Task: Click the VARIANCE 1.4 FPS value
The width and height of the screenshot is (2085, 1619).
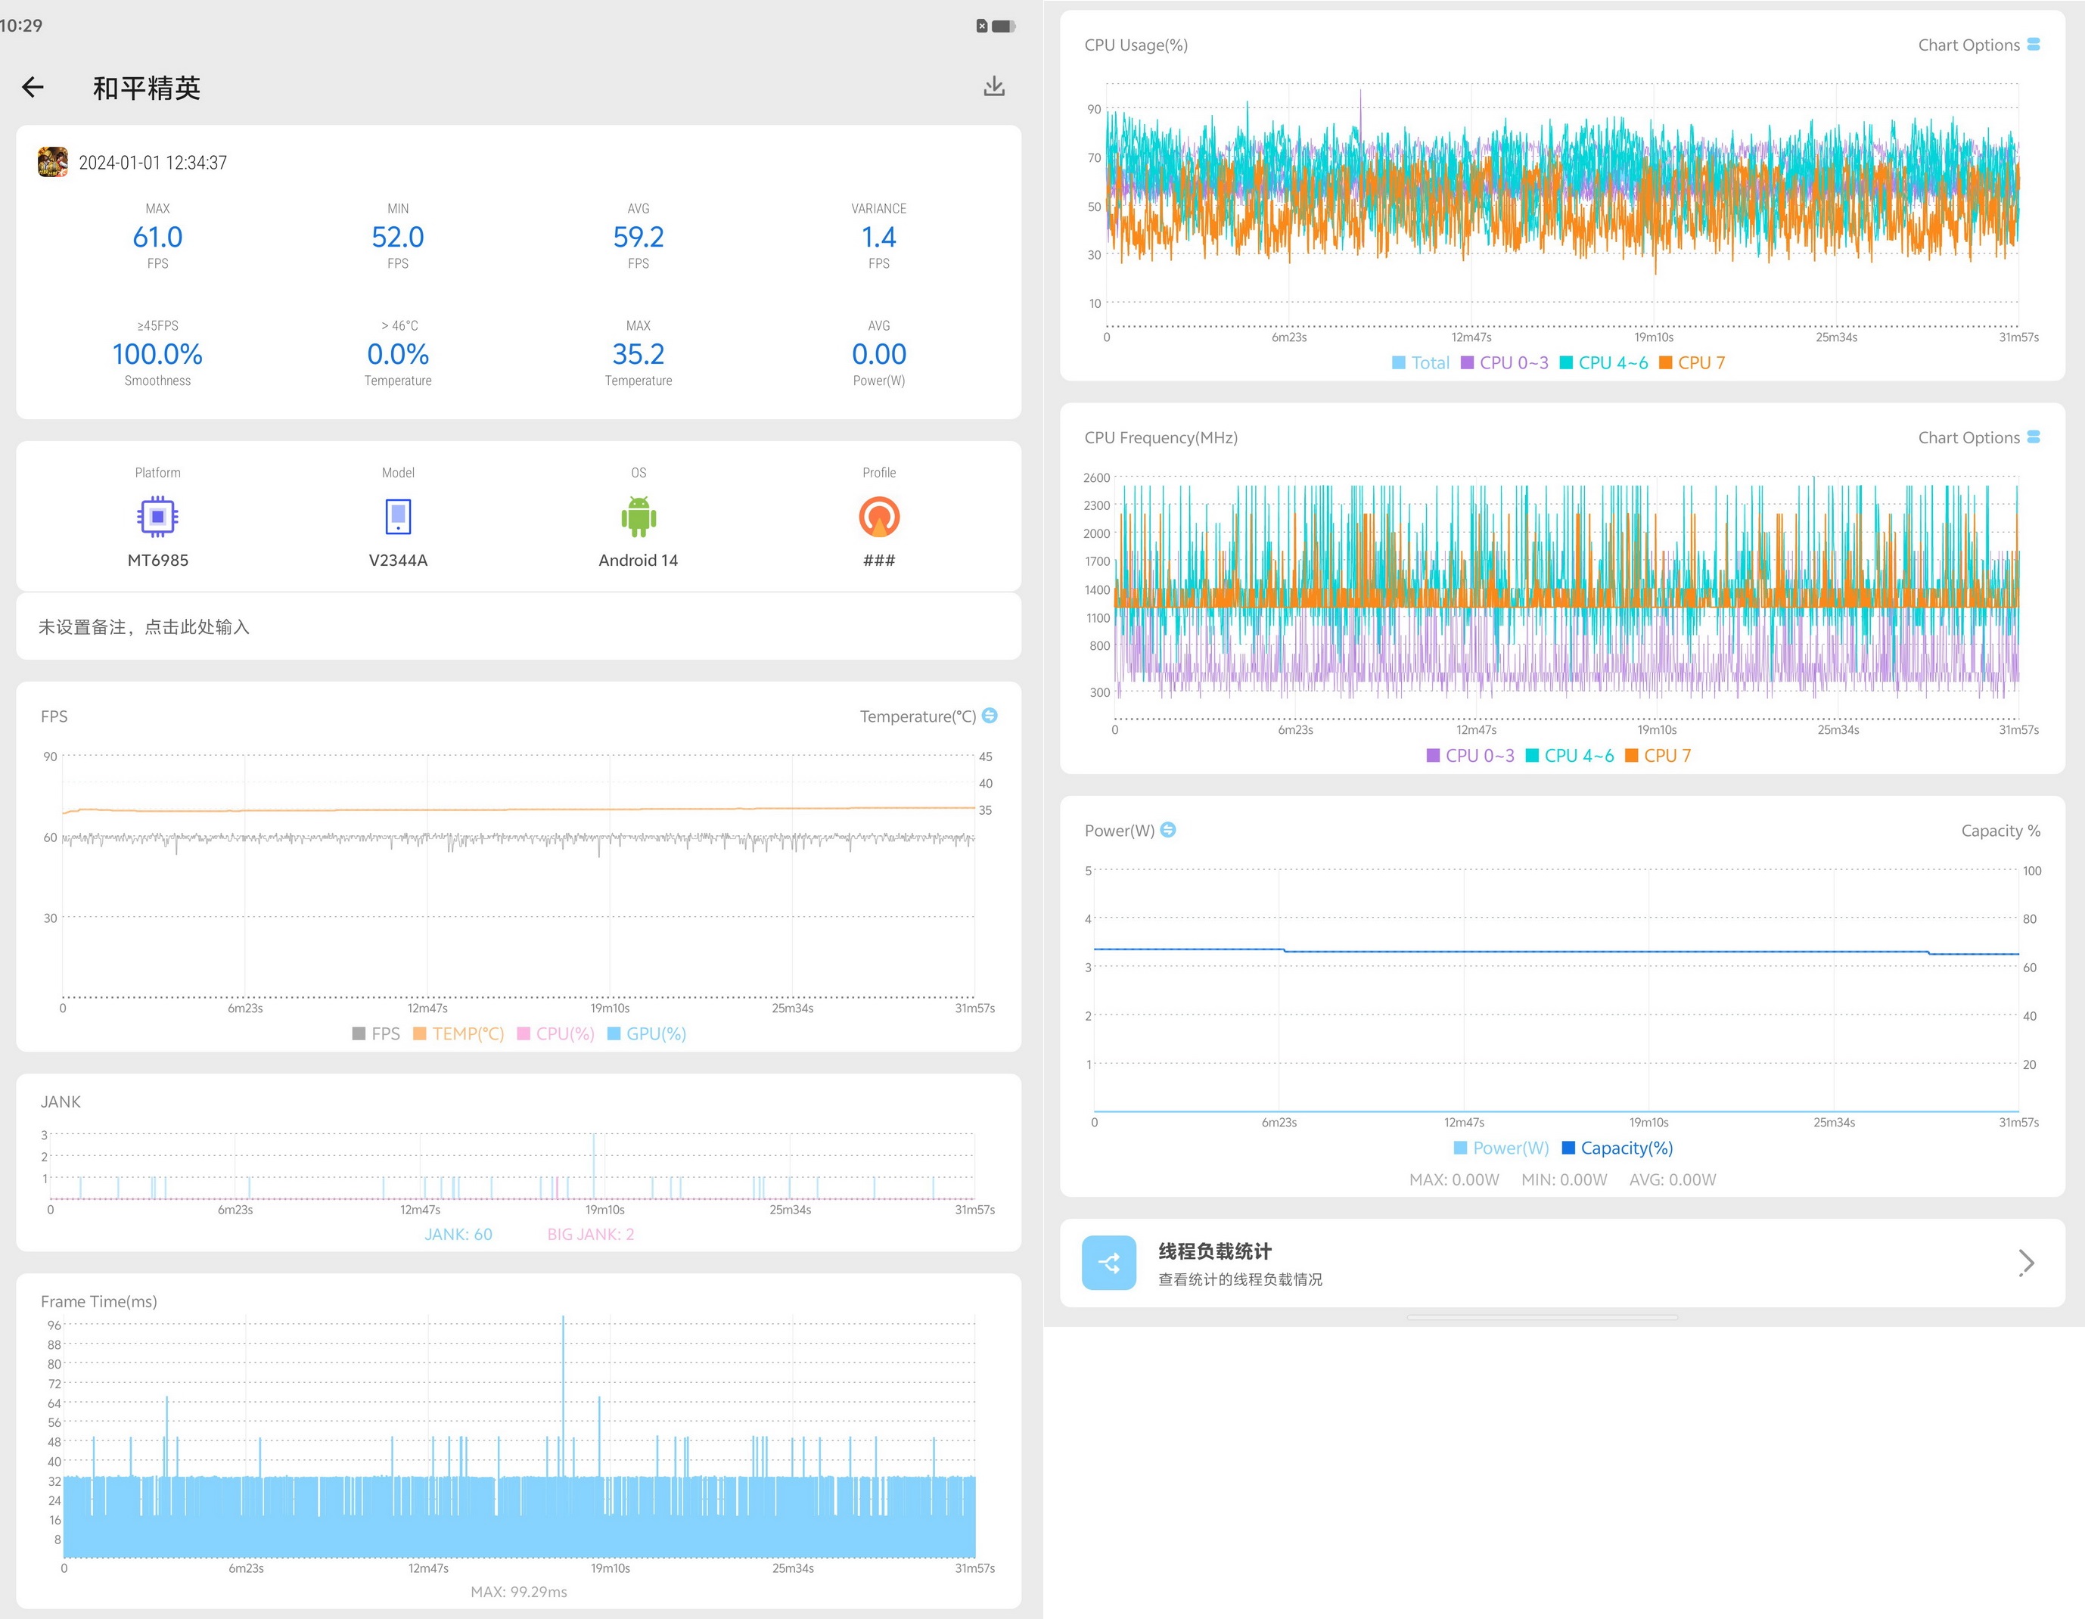Action: click(x=879, y=237)
